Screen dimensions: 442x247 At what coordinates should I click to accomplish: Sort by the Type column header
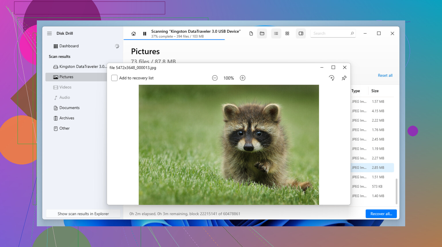[x=356, y=91]
